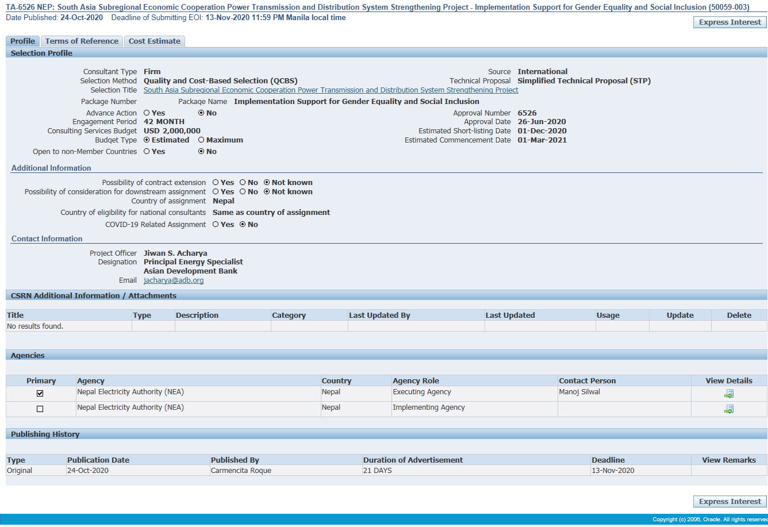Viewport: 768px width, 527px height.
Task: Select Yes for Possibility of contract extension
Action: 216,183
